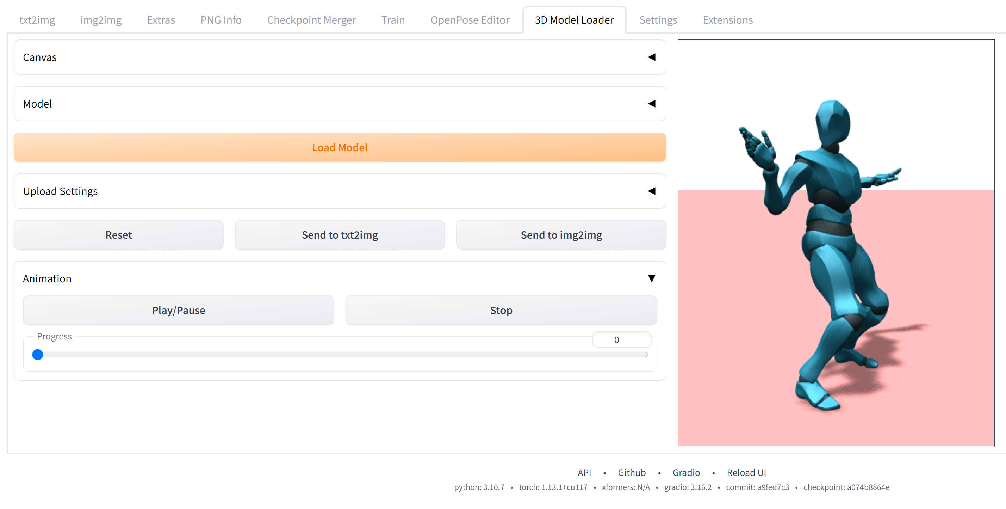Click the Progress slider handle
This screenshot has height=509, width=1006.
(x=37, y=355)
